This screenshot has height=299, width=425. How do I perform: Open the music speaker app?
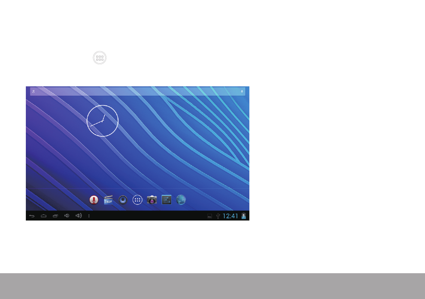click(x=123, y=200)
